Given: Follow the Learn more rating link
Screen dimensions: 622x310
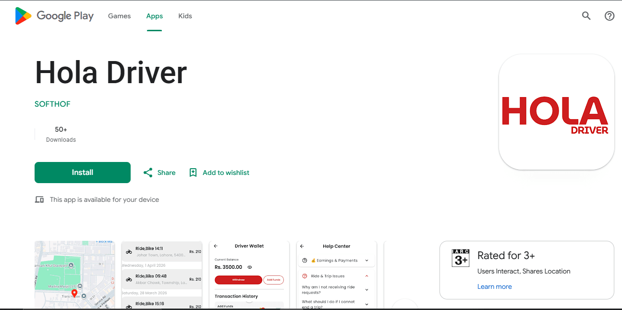Looking at the screenshot, I should 494,286.
